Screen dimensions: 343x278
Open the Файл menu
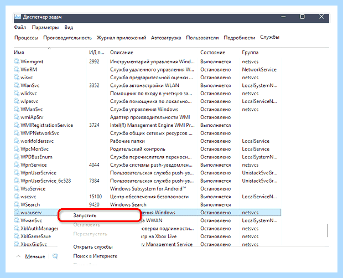pyautogui.click(x=20, y=27)
